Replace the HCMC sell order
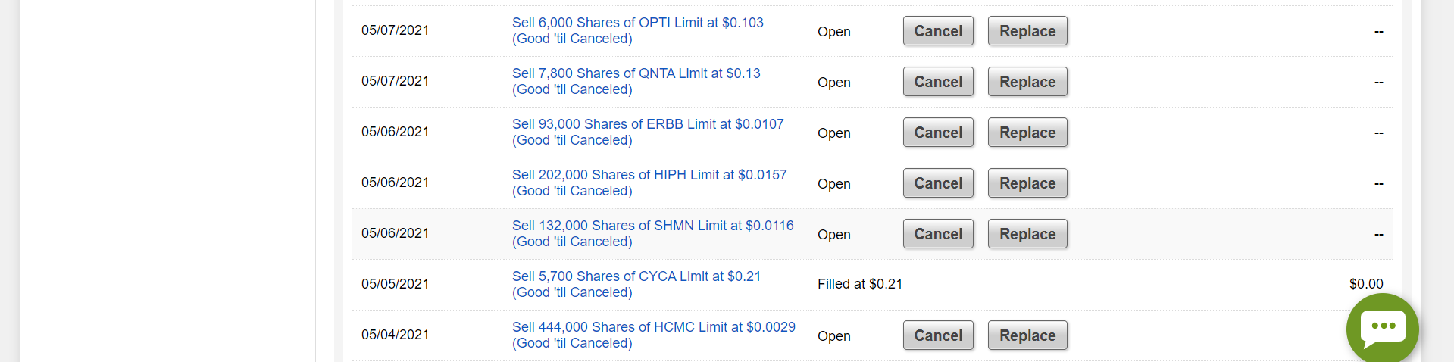This screenshot has height=362, width=1454. pyautogui.click(x=1027, y=335)
